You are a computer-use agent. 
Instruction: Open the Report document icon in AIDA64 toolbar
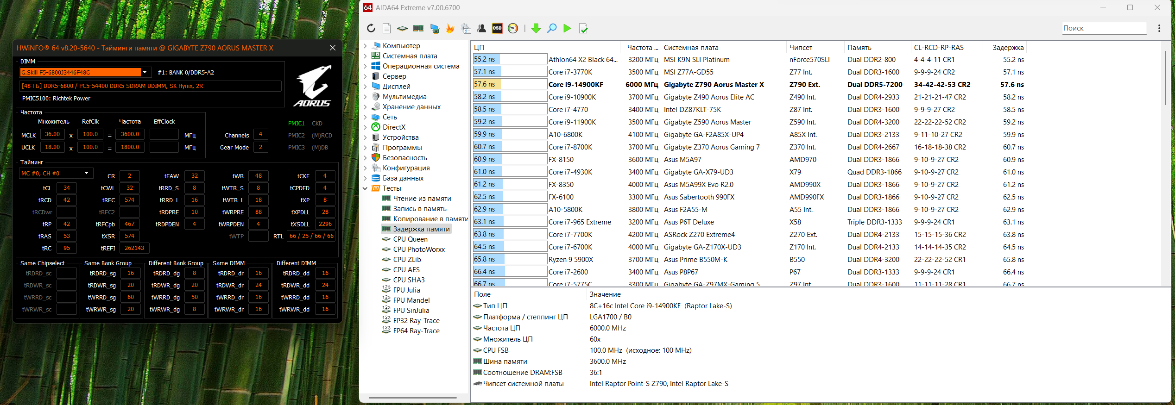387,28
